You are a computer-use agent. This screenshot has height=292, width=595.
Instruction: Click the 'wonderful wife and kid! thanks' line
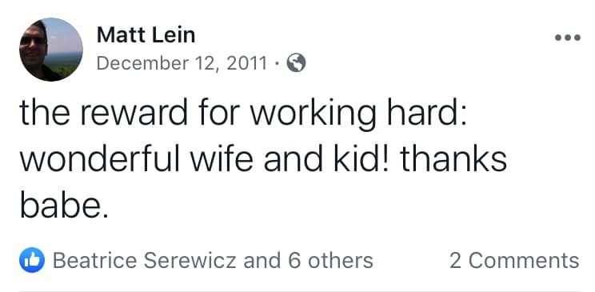pyautogui.click(x=263, y=160)
